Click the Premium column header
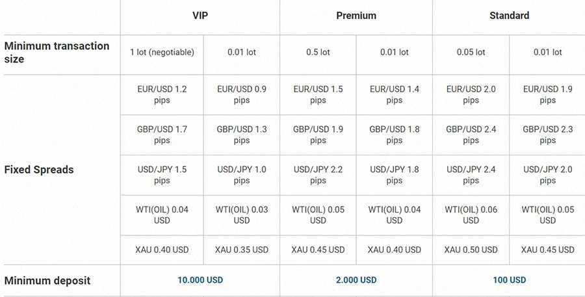 point(356,16)
